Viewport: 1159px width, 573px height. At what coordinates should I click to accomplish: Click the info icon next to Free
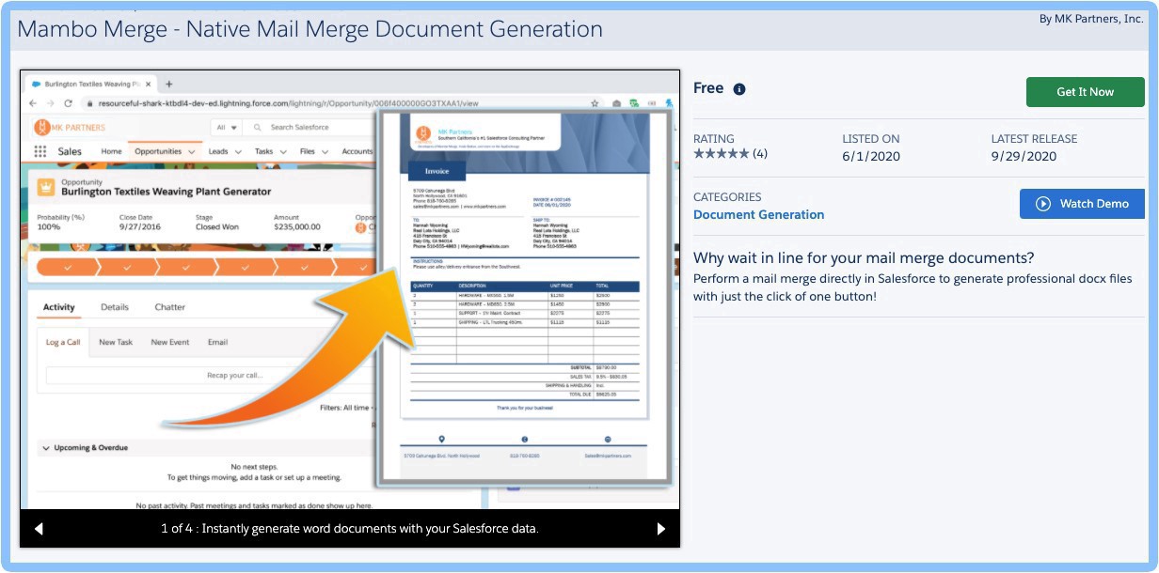pos(739,89)
